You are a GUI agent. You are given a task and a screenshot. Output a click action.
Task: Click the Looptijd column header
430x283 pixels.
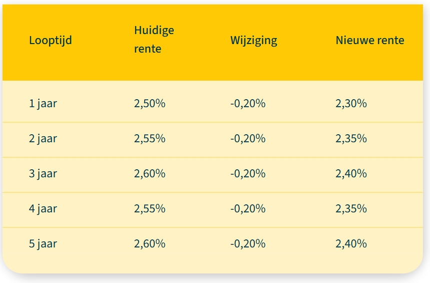(50, 41)
